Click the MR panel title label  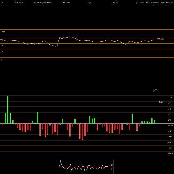pyautogui.click(x=155, y=90)
